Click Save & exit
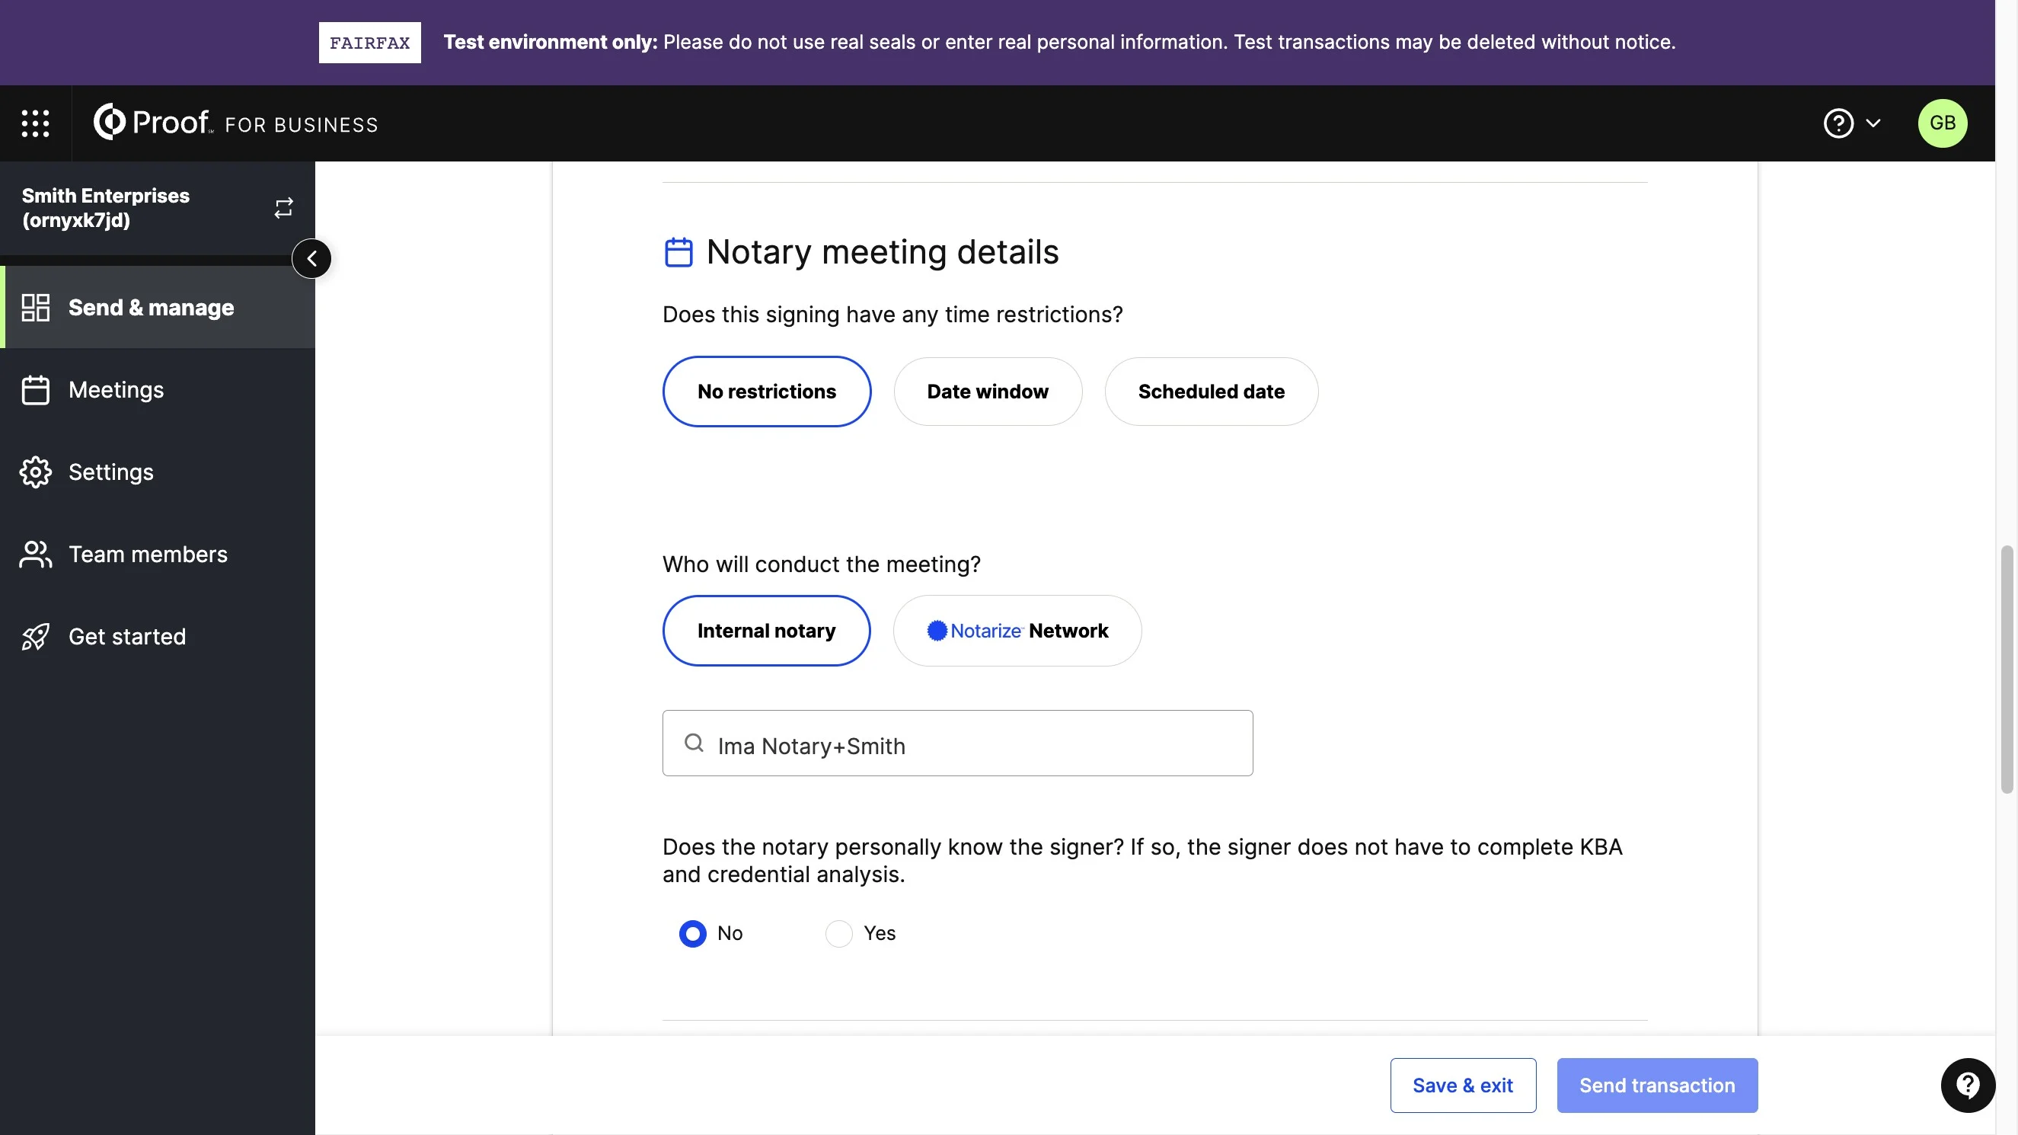The image size is (2018, 1135). (1463, 1085)
